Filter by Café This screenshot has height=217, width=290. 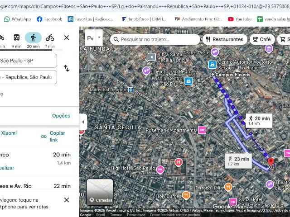[x=262, y=39]
